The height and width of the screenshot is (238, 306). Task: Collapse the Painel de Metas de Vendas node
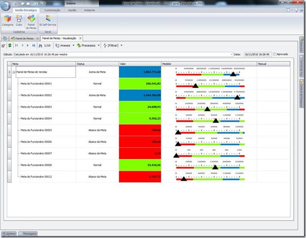tap(14, 72)
